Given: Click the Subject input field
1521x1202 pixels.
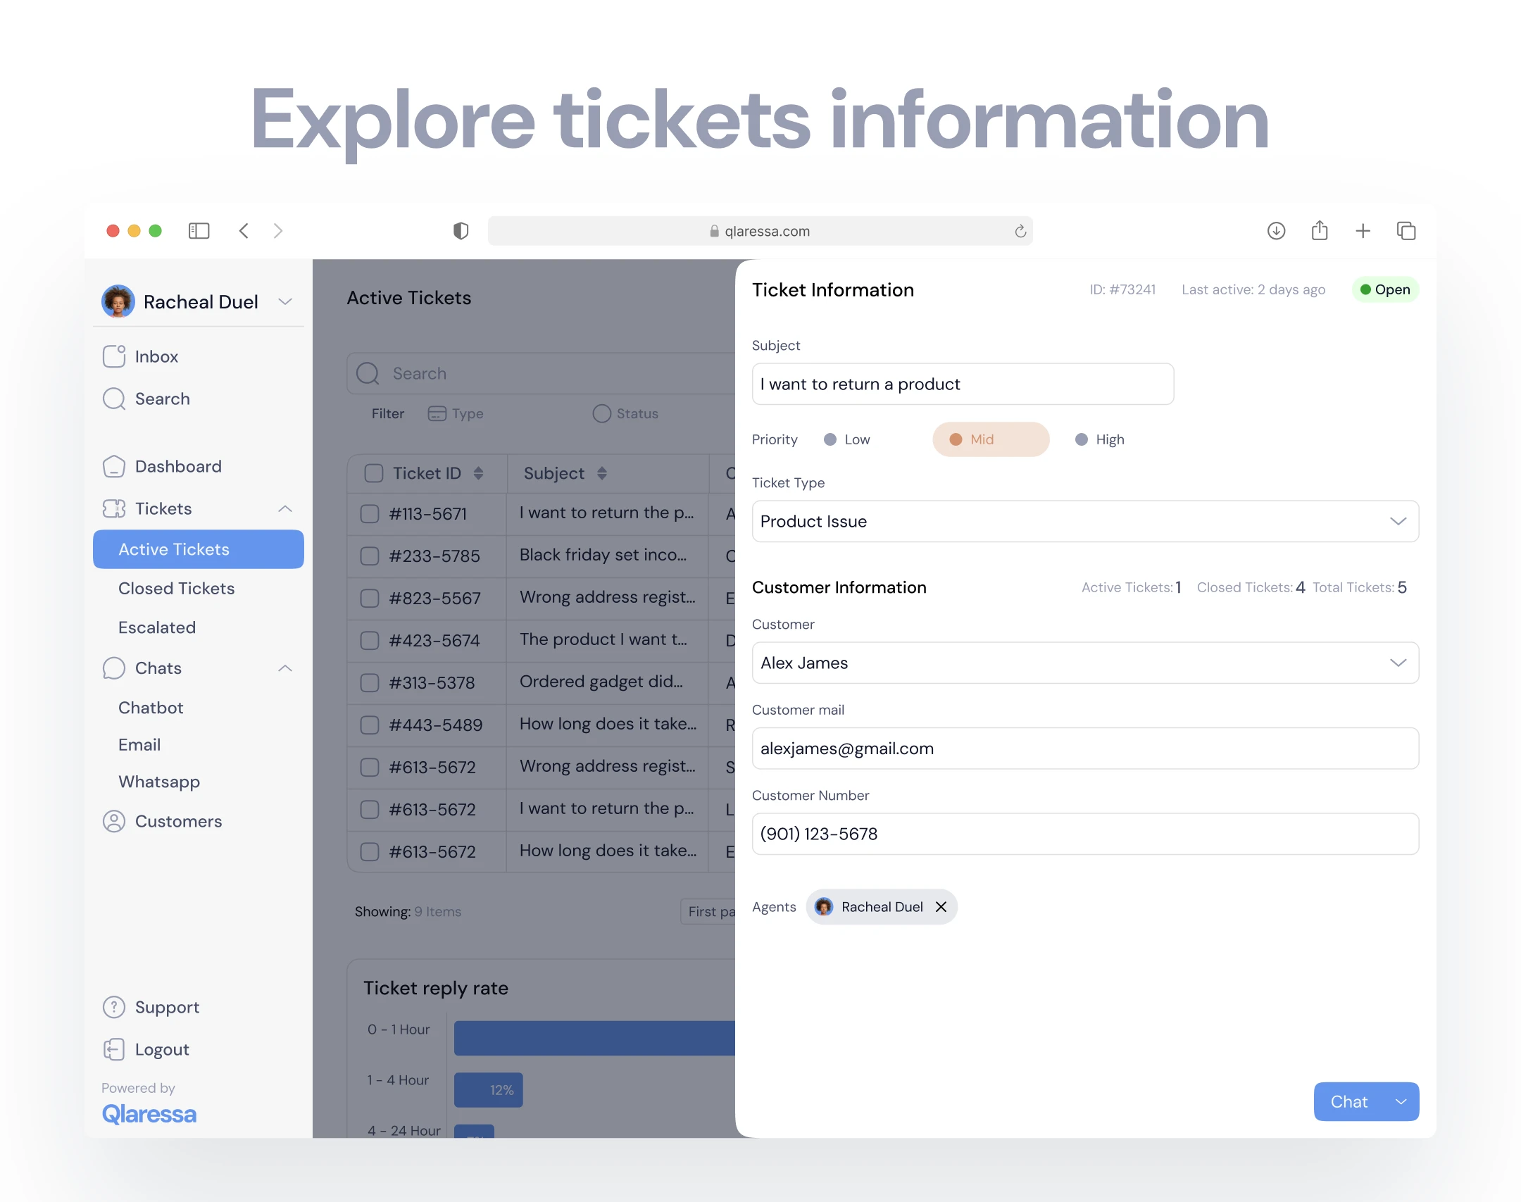Looking at the screenshot, I should (963, 384).
